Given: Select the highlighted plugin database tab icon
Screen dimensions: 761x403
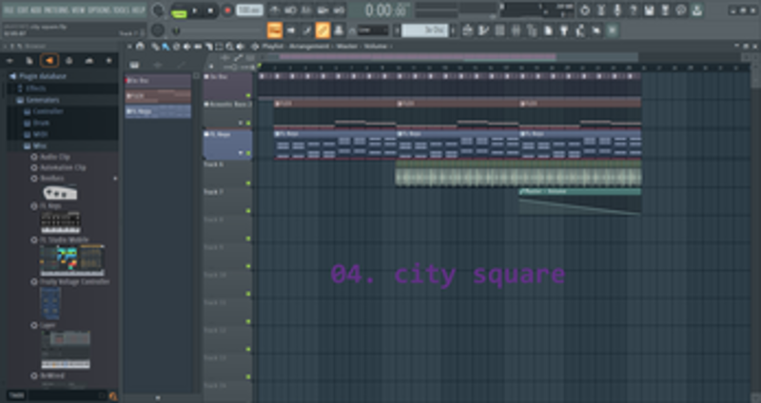Looking at the screenshot, I should (49, 61).
